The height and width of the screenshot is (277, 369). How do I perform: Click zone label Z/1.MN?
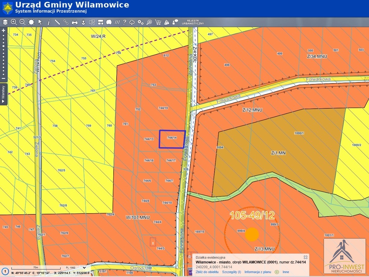click(x=278, y=153)
